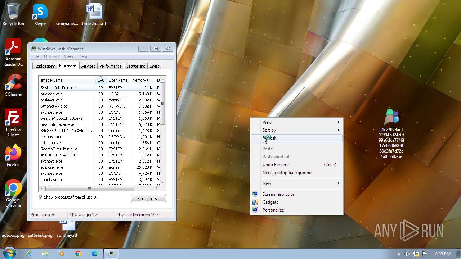This screenshot has height=259, width=461.
Task: Select Next desktop background
Action: [297, 173]
